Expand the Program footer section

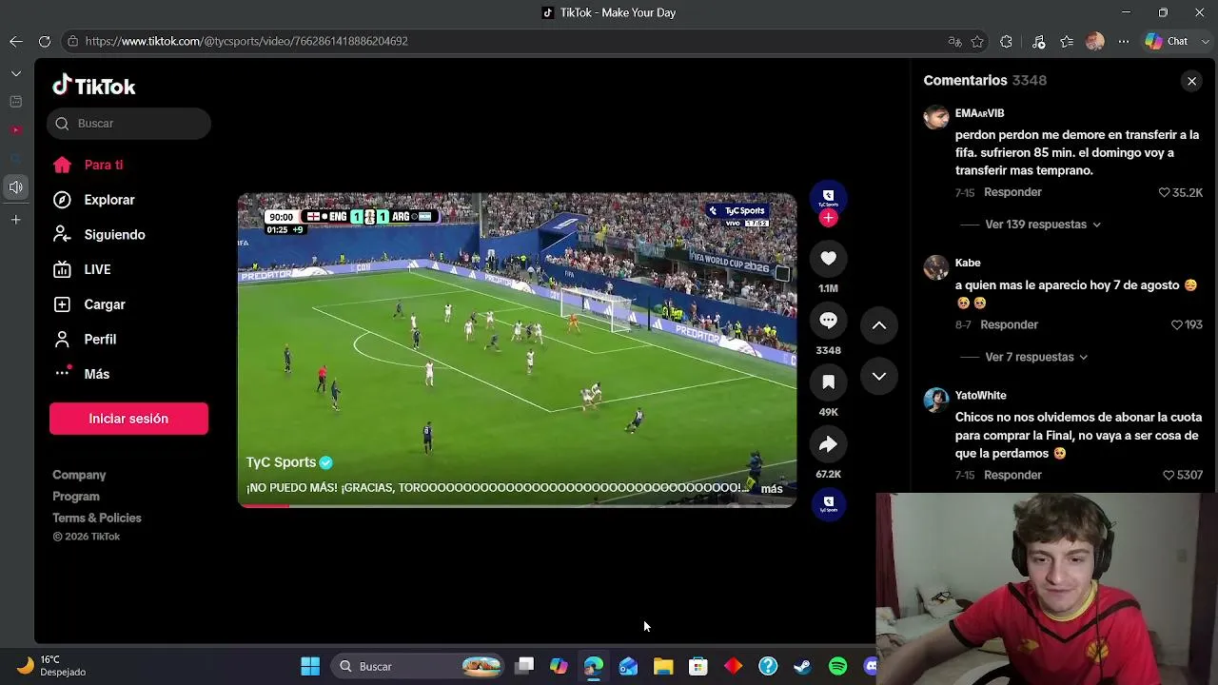click(76, 497)
